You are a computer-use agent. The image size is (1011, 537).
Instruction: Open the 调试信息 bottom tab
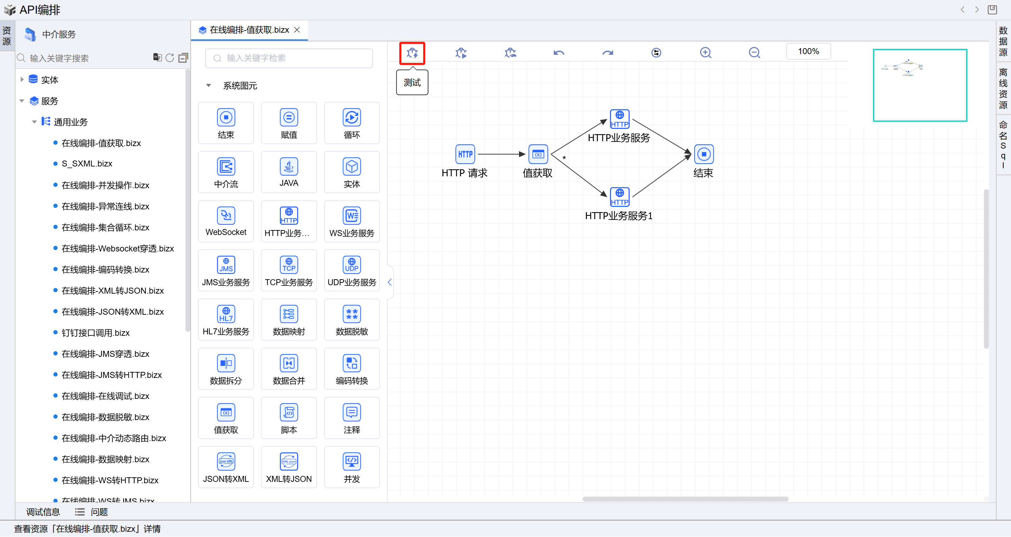click(43, 512)
